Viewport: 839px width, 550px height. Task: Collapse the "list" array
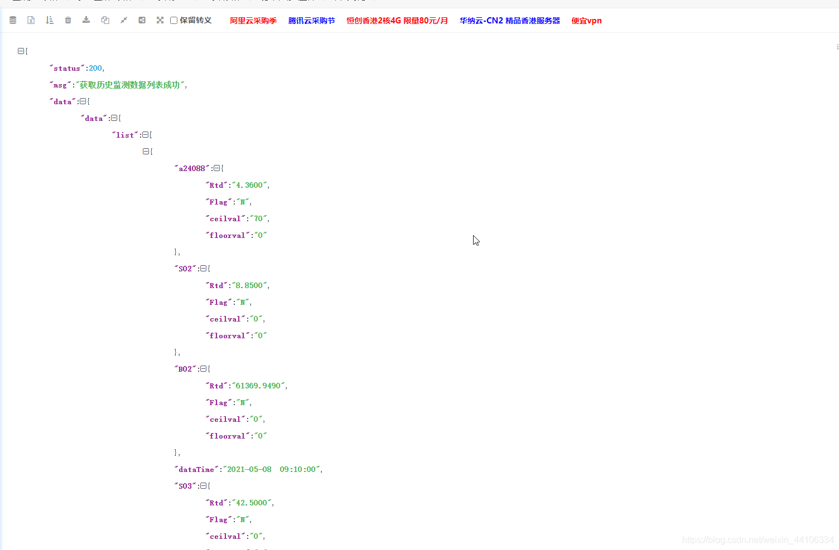click(145, 135)
